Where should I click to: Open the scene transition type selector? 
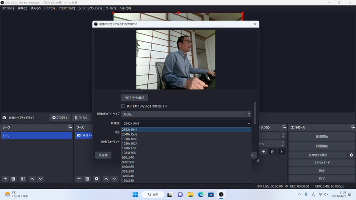click(x=283, y=136)
